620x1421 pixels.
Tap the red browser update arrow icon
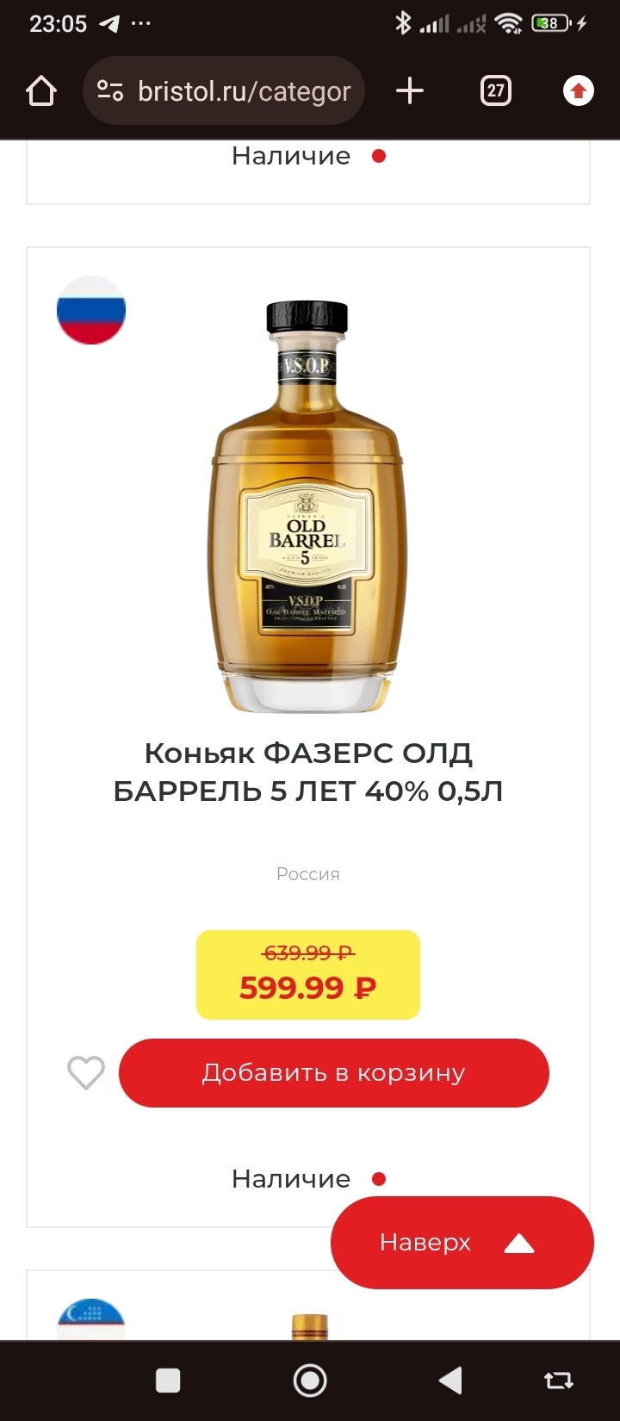coord(579,90)
